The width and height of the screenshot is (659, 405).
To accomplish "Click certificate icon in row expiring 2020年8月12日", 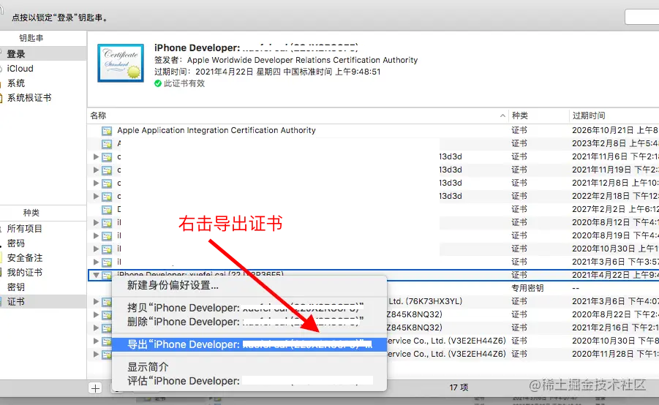I will [x=107, y=223].
